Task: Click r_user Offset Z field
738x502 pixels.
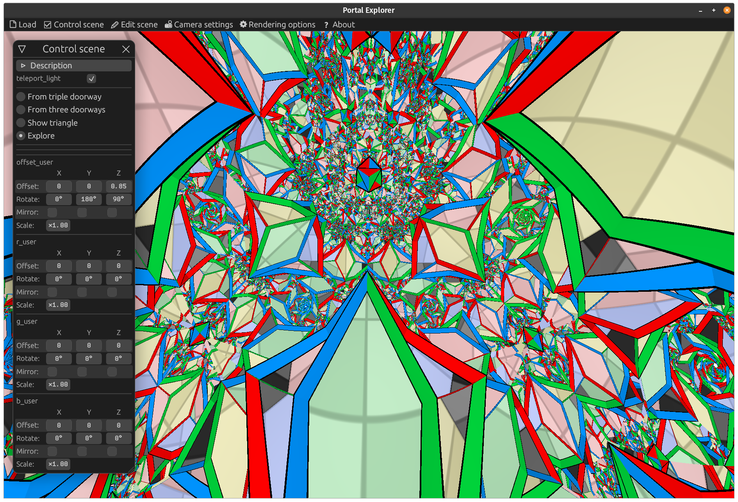Action: pyautogui.click(x=119, y=266)
